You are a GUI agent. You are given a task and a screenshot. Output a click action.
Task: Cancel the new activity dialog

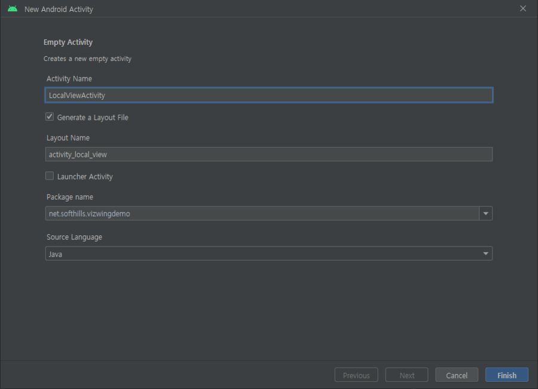pos(456,375)
